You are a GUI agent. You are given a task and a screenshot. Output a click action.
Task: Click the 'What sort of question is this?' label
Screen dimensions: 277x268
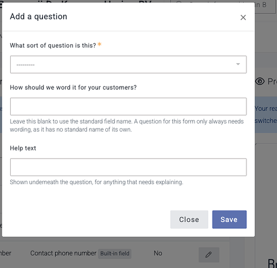53,46
